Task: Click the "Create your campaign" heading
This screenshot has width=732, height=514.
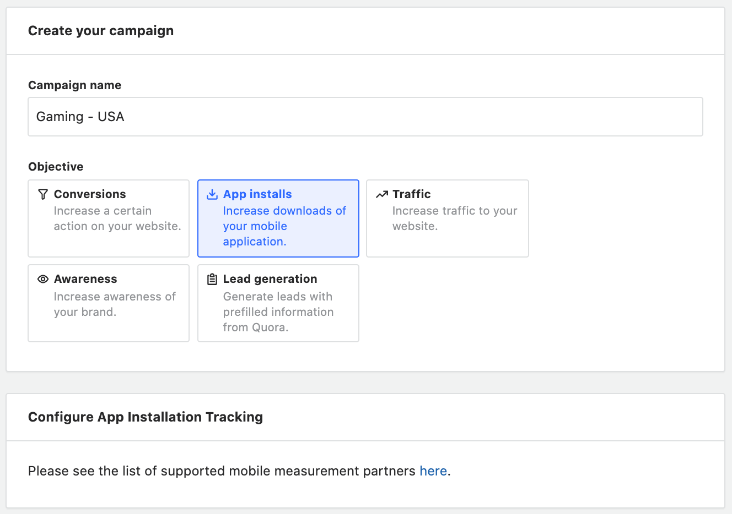Action: (101, 31)
